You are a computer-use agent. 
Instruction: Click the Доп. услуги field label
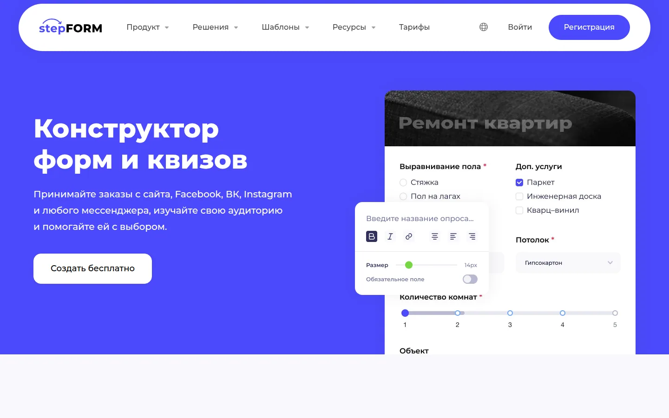(539, 166)
